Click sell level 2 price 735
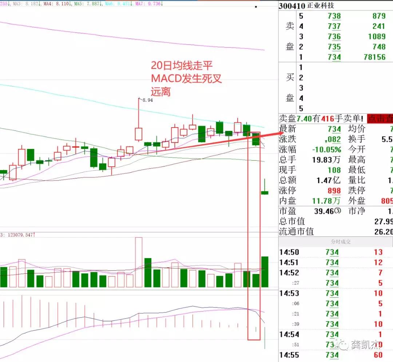393x362 pixels. [334, 47]
